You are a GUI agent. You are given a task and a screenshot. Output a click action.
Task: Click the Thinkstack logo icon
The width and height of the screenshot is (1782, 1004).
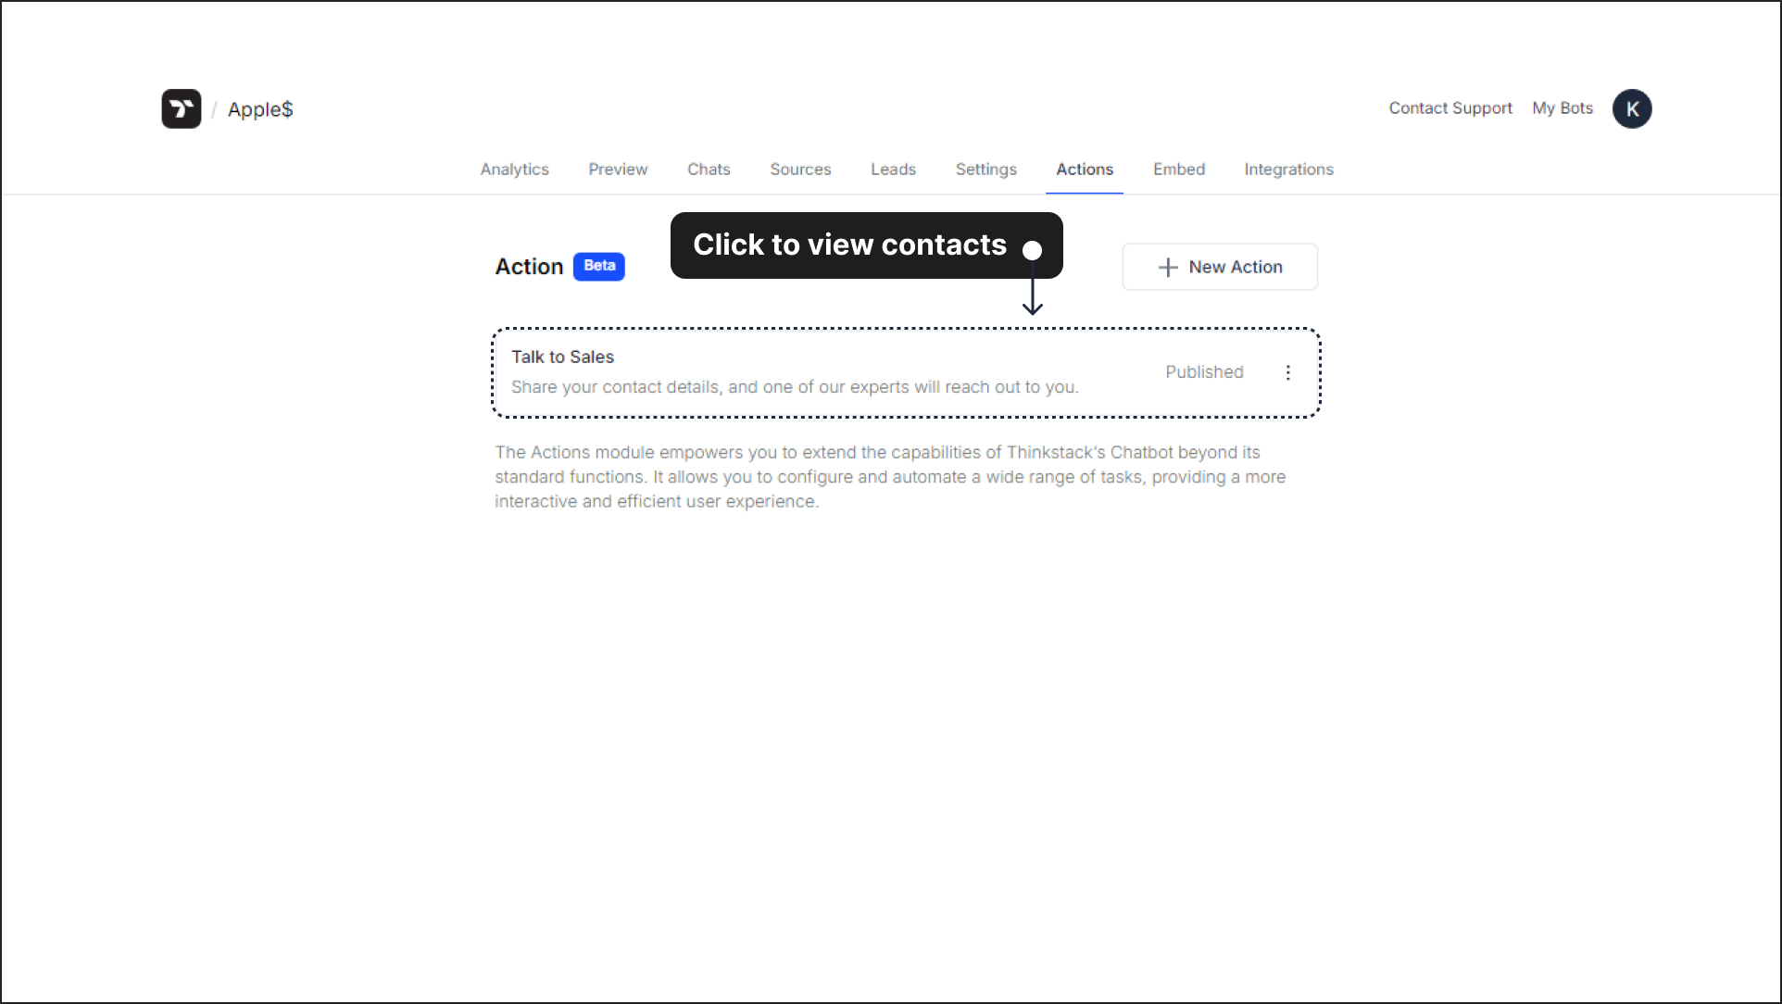click(x=182, y=109)
